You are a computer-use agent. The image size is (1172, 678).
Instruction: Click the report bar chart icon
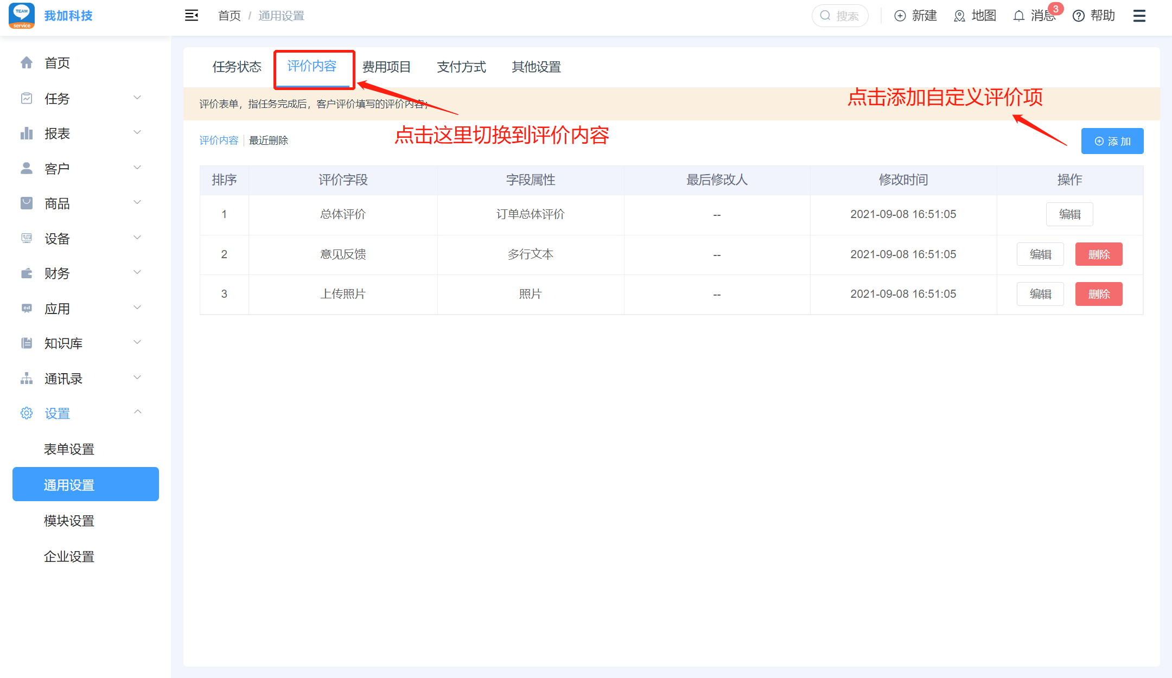tap(27, 133)
